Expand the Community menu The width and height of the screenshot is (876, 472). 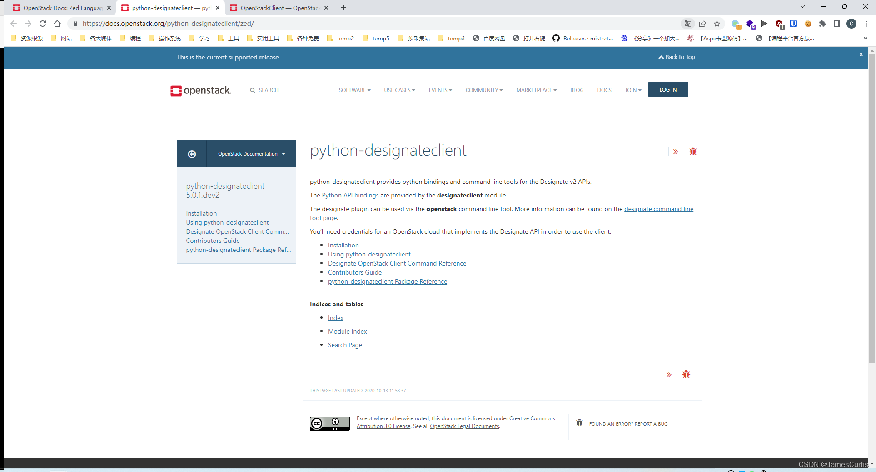(484, 90)
